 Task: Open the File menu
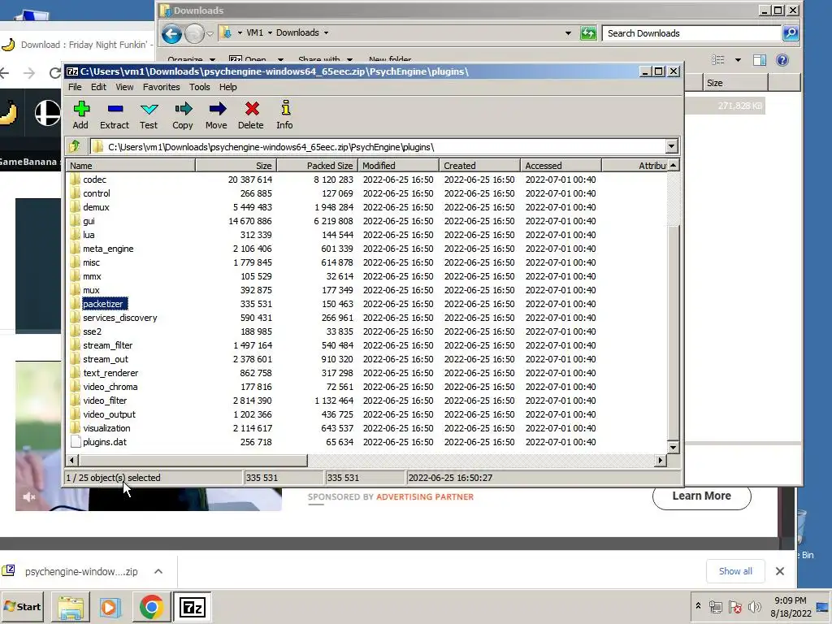tap(75, 87)
